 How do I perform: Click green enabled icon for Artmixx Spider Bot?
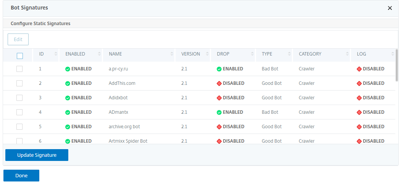pyautogui.click(x=68, y=141)
